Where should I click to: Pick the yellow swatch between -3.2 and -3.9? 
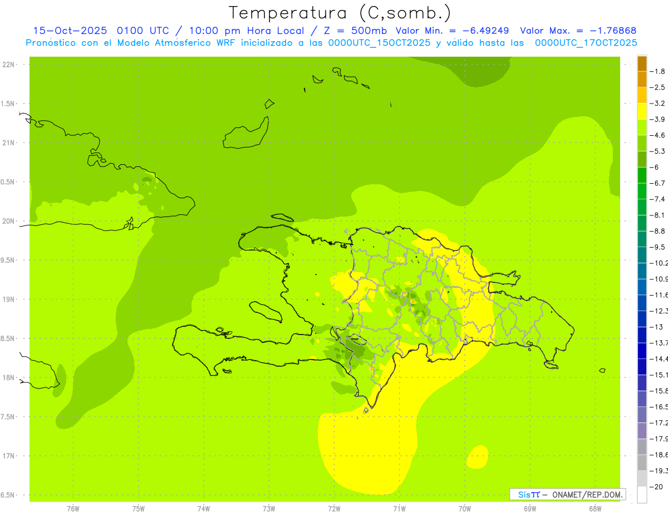(x=642, y=111)
